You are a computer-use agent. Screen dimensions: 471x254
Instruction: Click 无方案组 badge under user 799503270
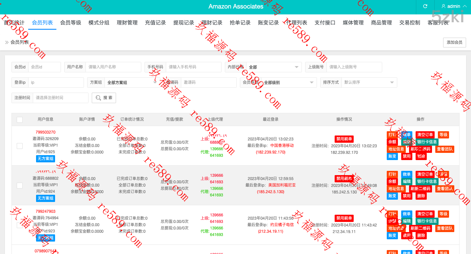[x=46, y=159]
